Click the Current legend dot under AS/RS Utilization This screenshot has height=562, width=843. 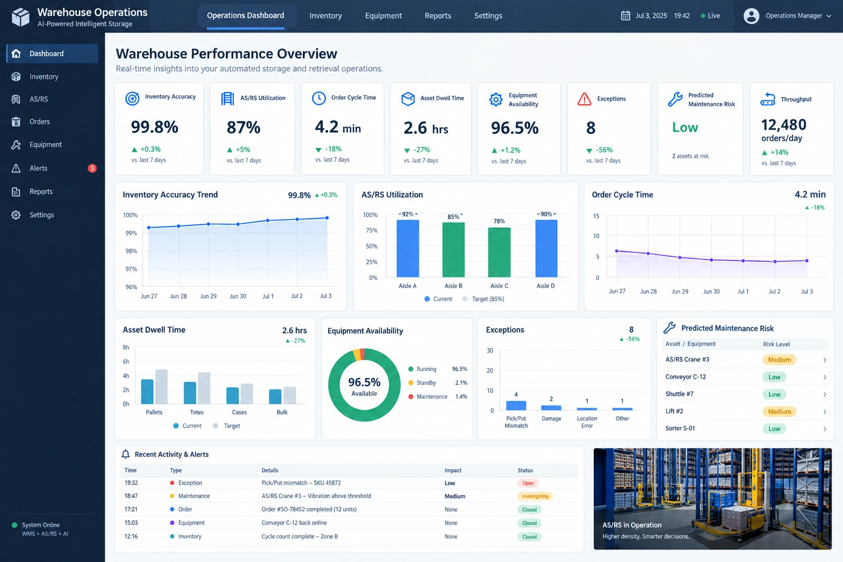(428, 299)
